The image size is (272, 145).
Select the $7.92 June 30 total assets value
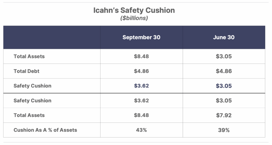pos(224,115)
